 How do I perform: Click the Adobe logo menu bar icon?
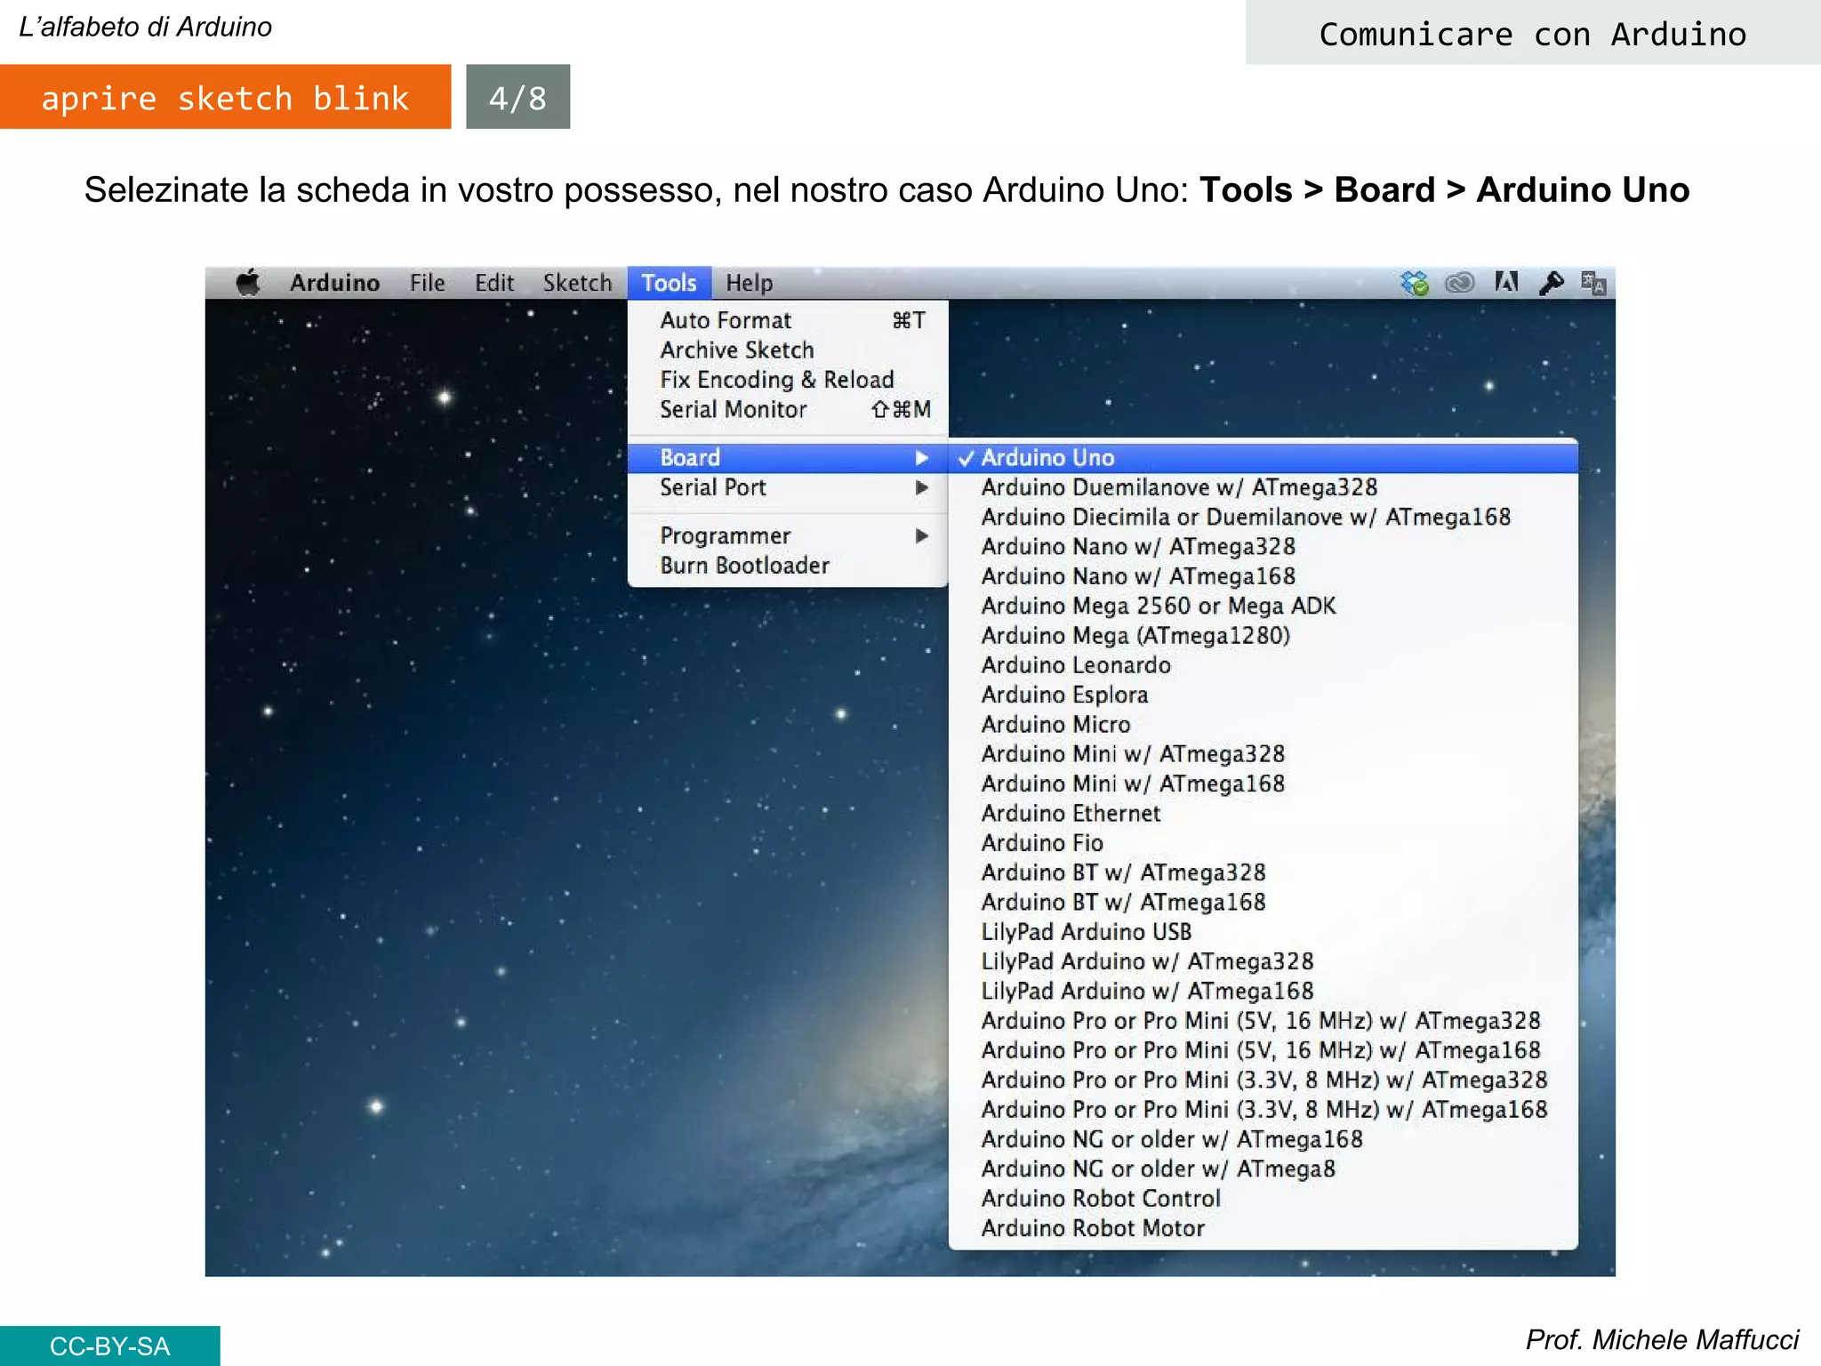(x=1505, y=283)
